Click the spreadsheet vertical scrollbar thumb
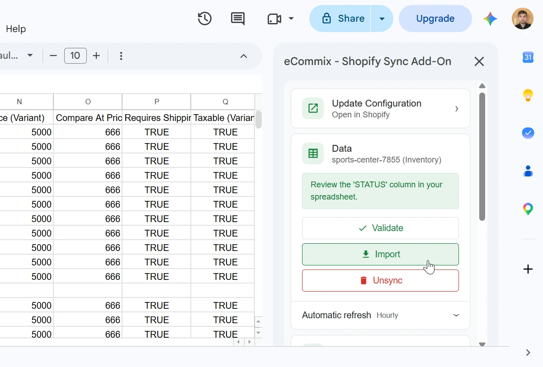The height and width of the screenshot is (367, 543). (259, 120)
